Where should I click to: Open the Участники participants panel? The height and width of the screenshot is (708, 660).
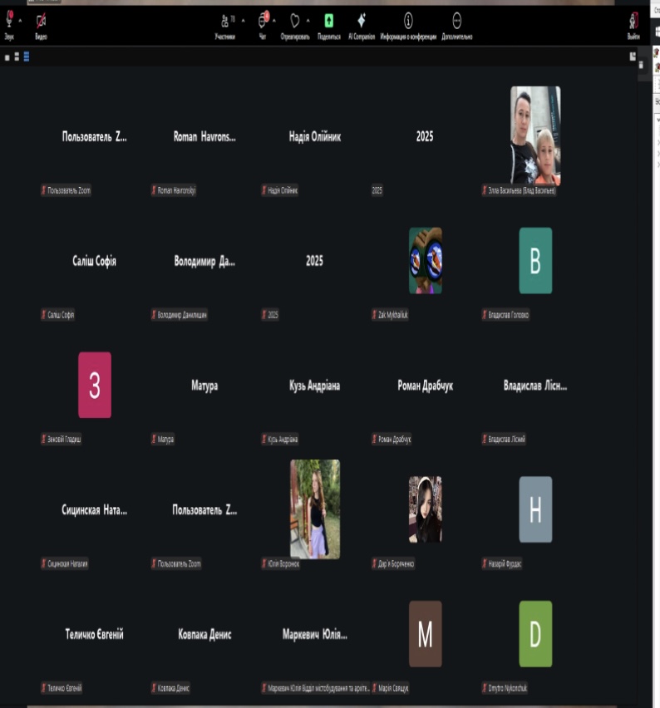tap(224, 22)
